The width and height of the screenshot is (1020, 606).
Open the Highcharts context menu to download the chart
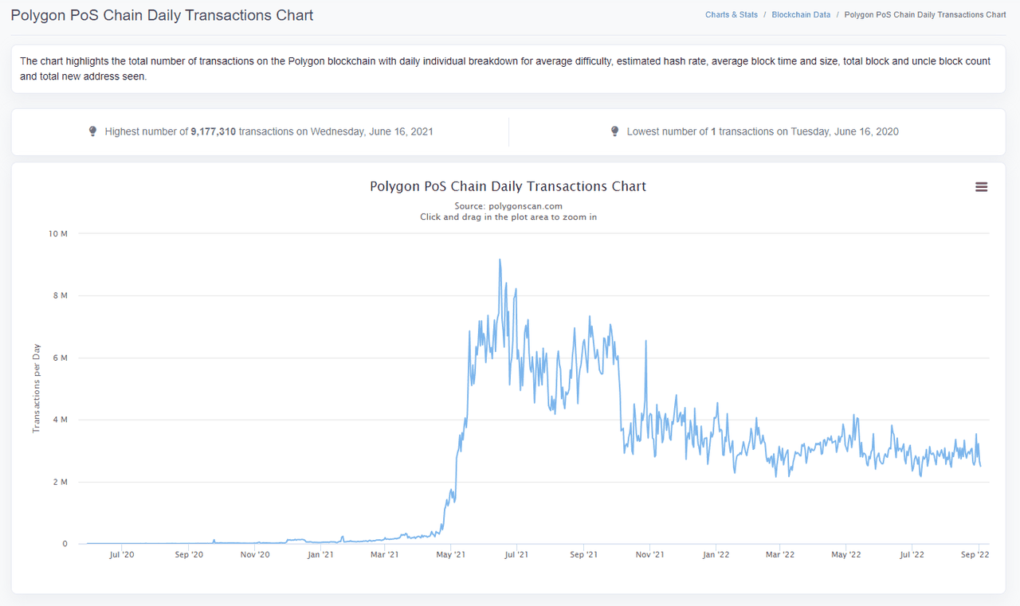pyautogui.click(x=981, y=186)
